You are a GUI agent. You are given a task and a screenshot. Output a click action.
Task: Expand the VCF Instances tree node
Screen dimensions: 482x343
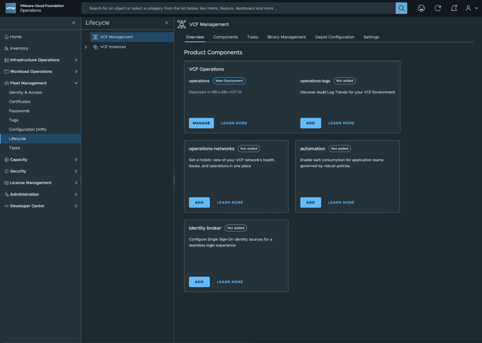pos(86,47)
